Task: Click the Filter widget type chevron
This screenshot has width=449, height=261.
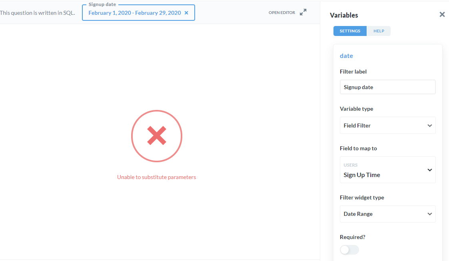Action: tap(430, 214)
